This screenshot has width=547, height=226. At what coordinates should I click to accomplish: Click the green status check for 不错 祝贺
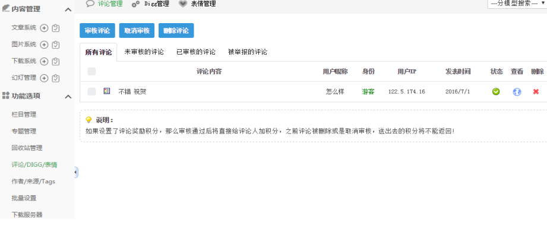496,91
